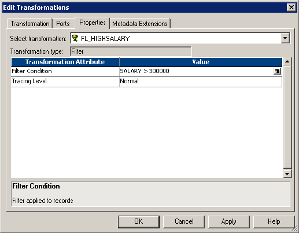Screen dimensions: 299x233
Task: Close the Edit Transformations dialog
Action: tap(291, 8)
